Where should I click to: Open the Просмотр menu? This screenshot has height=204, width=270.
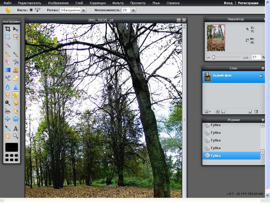click(x=138, y=3)
